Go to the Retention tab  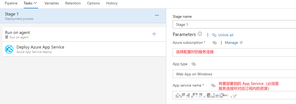click(x=73, y=3)
